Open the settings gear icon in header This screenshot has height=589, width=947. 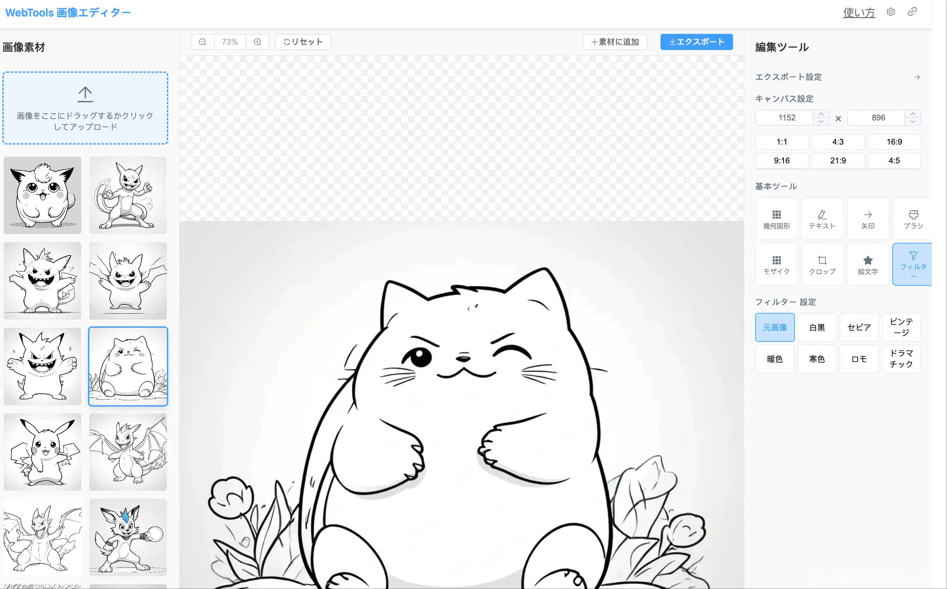click(x=891, y=12)
